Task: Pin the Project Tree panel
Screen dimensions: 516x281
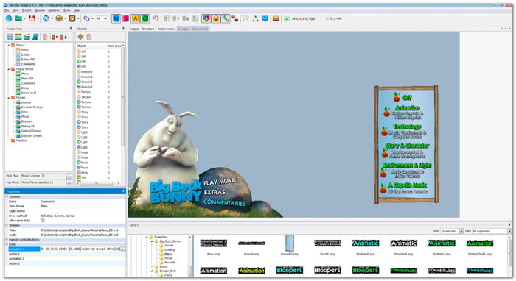Action: pos(71,29)
